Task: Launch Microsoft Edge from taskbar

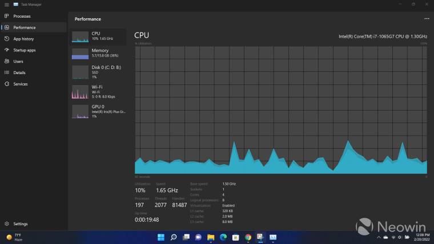Action: point(223,237)
